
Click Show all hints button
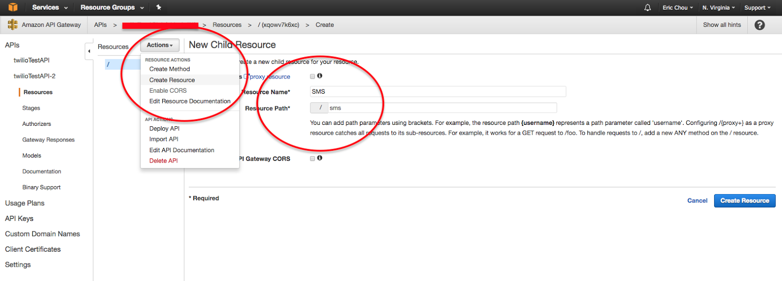point(722,25)
